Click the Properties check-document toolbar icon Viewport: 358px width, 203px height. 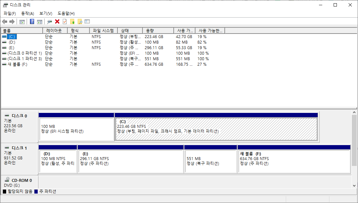(65, 21)
